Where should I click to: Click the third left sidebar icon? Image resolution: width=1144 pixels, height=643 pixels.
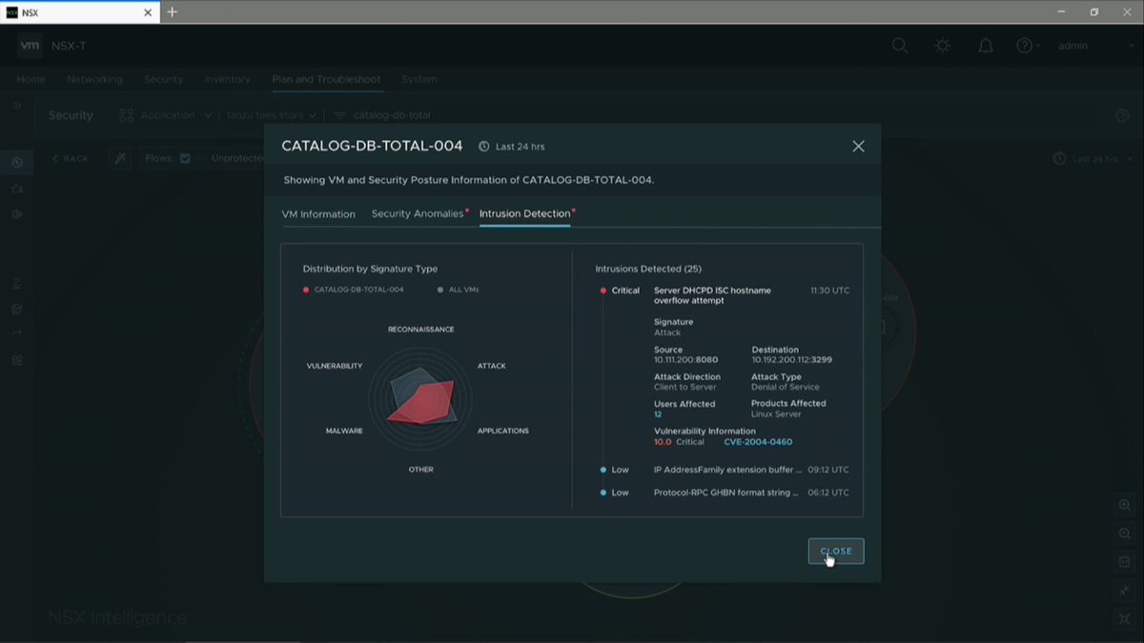[x=16, y=213]
